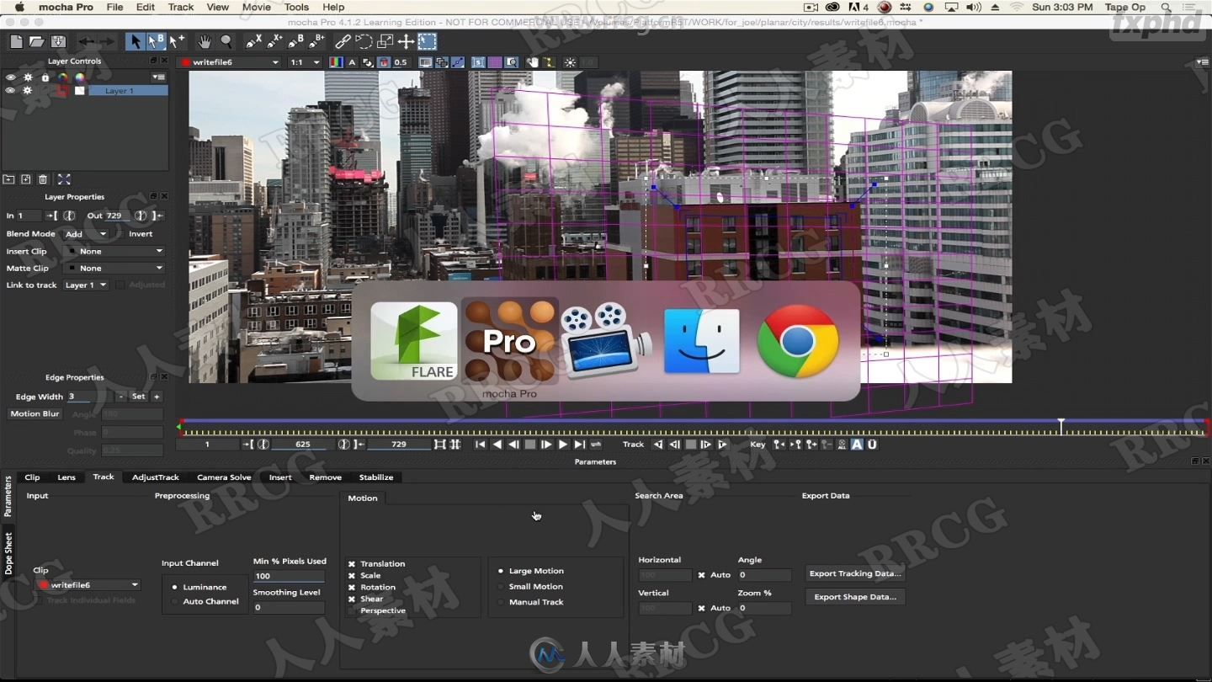The height and width of the screenshot is (682, 1212).
Task: Toggle Translation motion checkbox
Action: pos(351,564)
